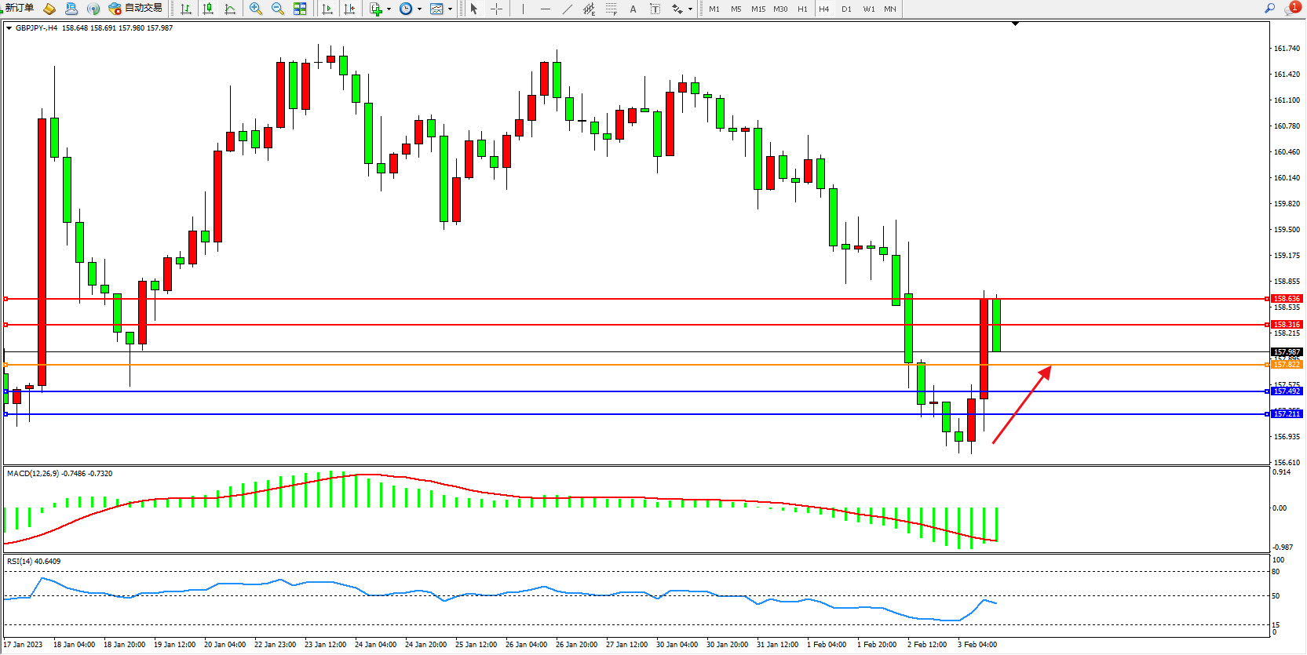Zoom out of the chart

278,9
